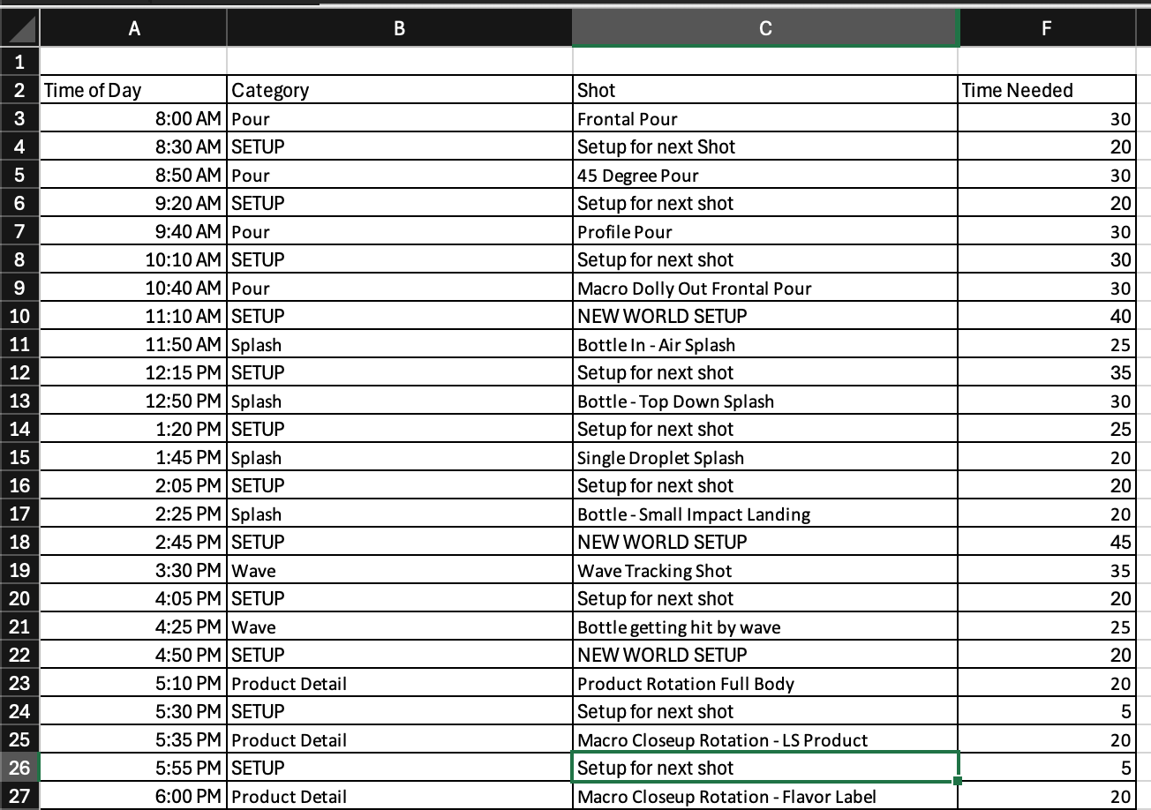This screenshot has width=1151, height=810.
Task: Select the Bottle getting hit by wave cell
Action: tap(764, 627)
